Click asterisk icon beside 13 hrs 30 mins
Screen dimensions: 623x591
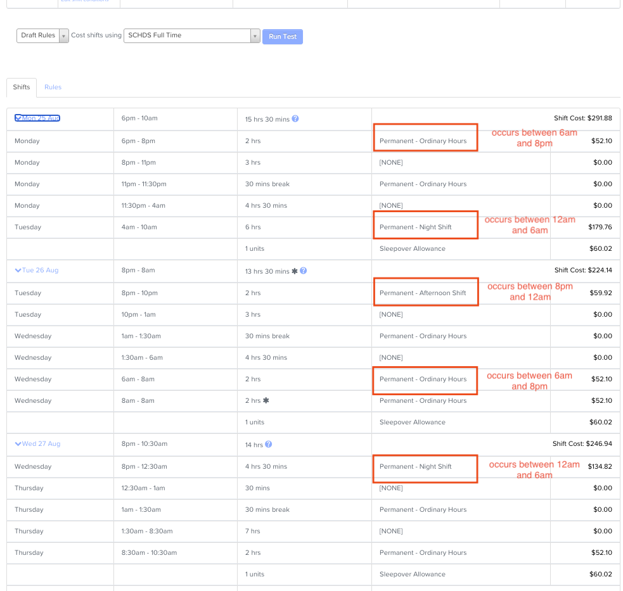coord(295,271)
